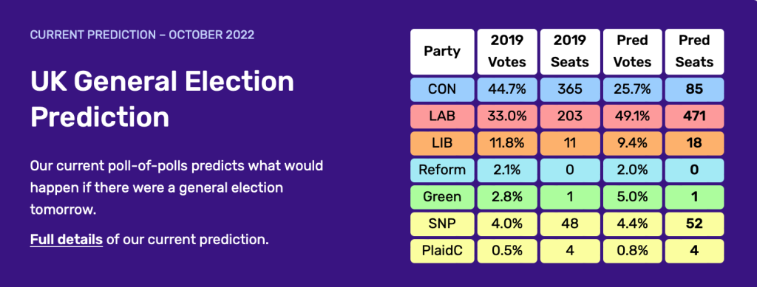Click the UK General Election Prediction heading
Viewport: 757px width, 287px height.
[162, 99]
